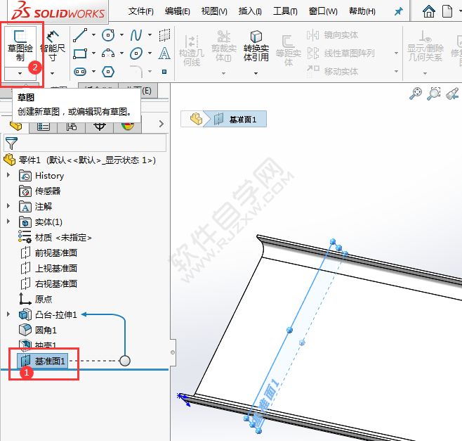This screenshot has height=441, width=462.
Task: Click the Sketch Fillet tool
Action: pos(136,71)
